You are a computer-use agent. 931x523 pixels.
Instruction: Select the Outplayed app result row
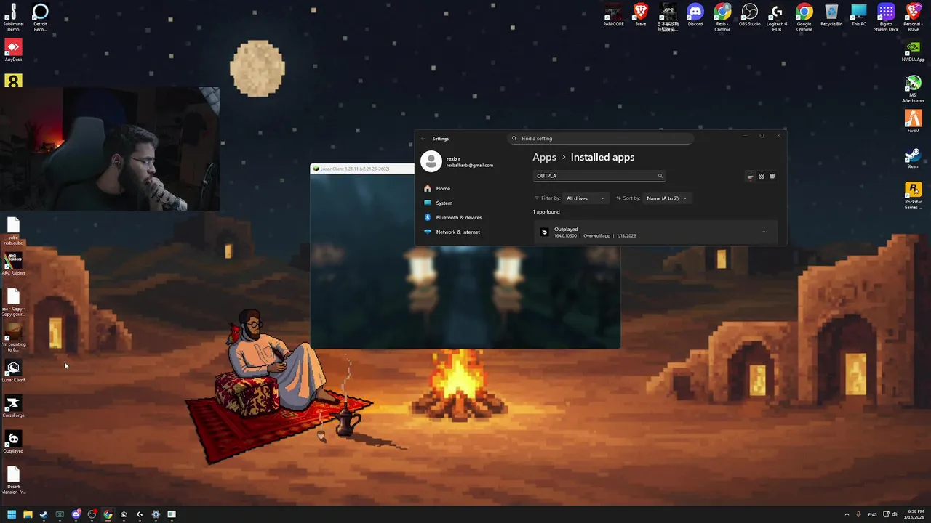(655, 232)
